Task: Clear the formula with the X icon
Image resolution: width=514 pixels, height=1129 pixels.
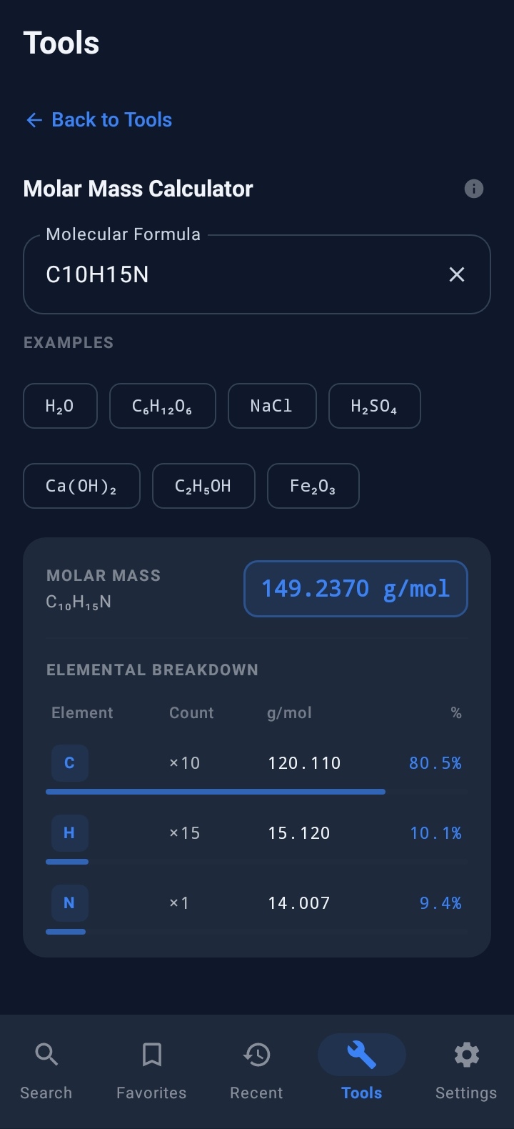Action: coord(457,274)
